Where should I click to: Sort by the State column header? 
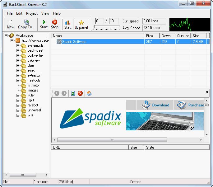pyautogui.click(x=177, y=147)
